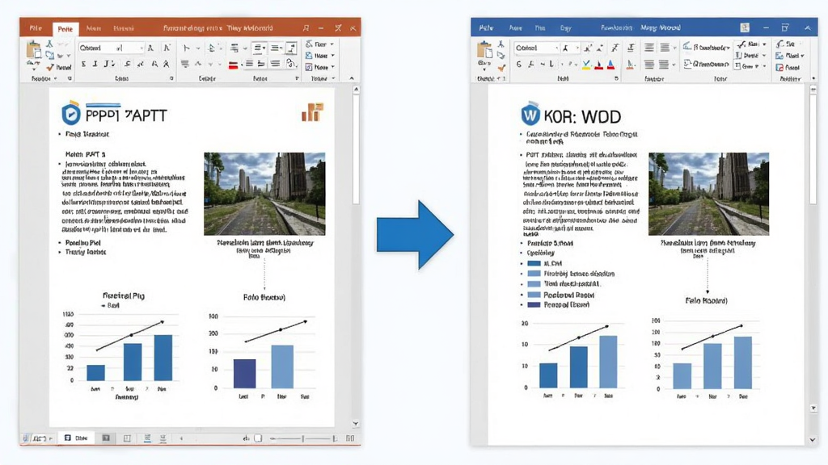Select the Cut scissors icon in Word's ribbon
The height and width of the screenshot is (465, 828).
pyautogui.click(x=501, y=44)
